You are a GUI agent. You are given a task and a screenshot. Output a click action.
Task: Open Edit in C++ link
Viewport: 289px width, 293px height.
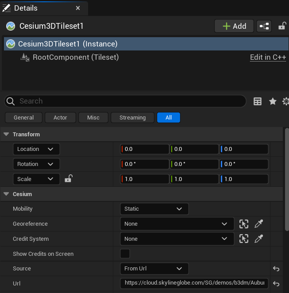tap(268, 57)
